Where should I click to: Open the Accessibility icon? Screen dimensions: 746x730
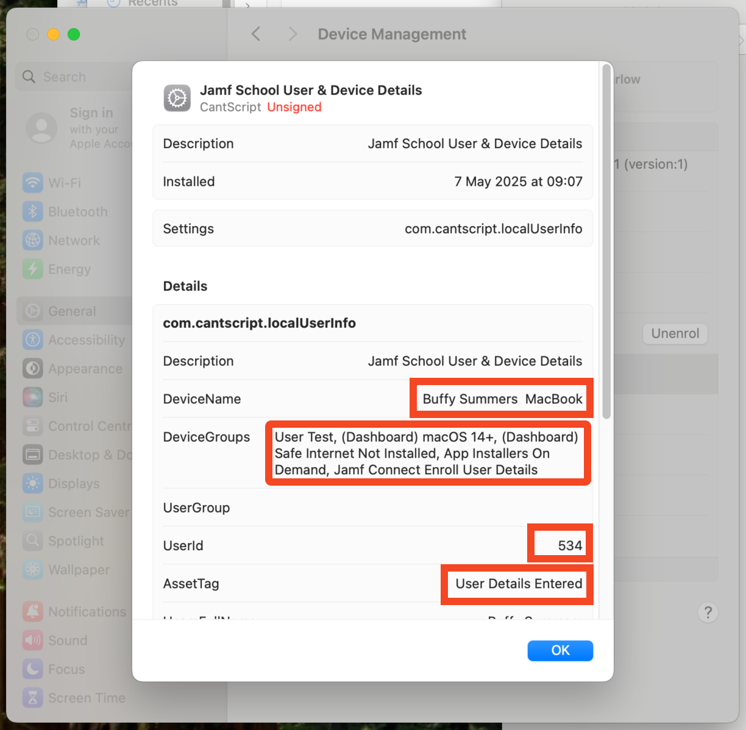(x=33, y=340)
